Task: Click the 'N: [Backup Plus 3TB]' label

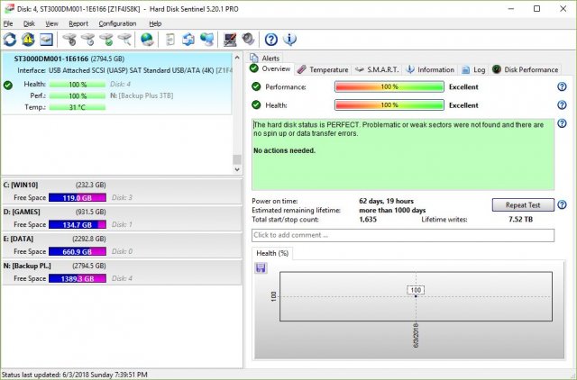Action: [x=142, y=95]
